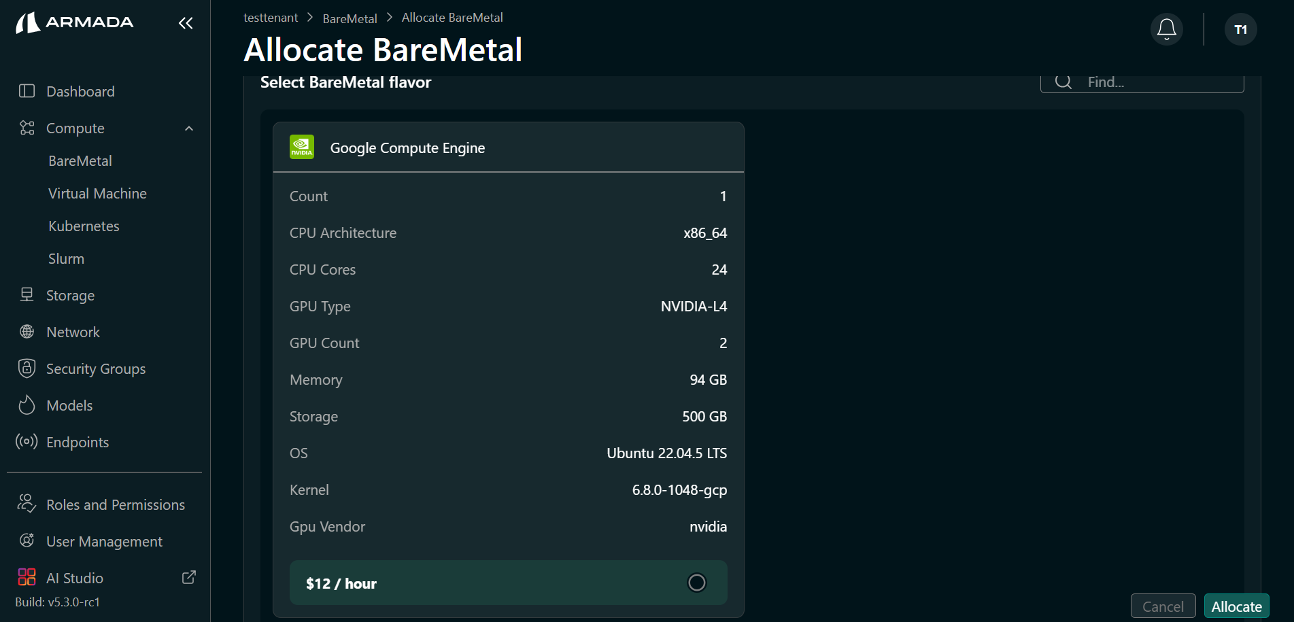Screen dimensions: 1294x622
Task: Click the Build: v5.3.0-rc1 text
Action: point(58,602)
